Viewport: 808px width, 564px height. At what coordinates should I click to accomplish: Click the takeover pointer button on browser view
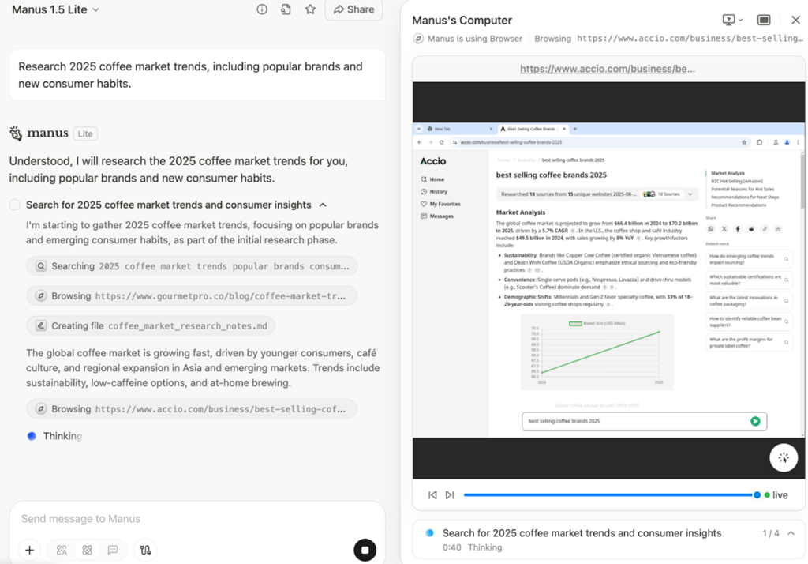[784, 457]
